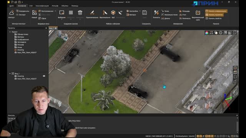
Task: Switch to the Классификация ribbon tab
Action: [x=42, y=6]
